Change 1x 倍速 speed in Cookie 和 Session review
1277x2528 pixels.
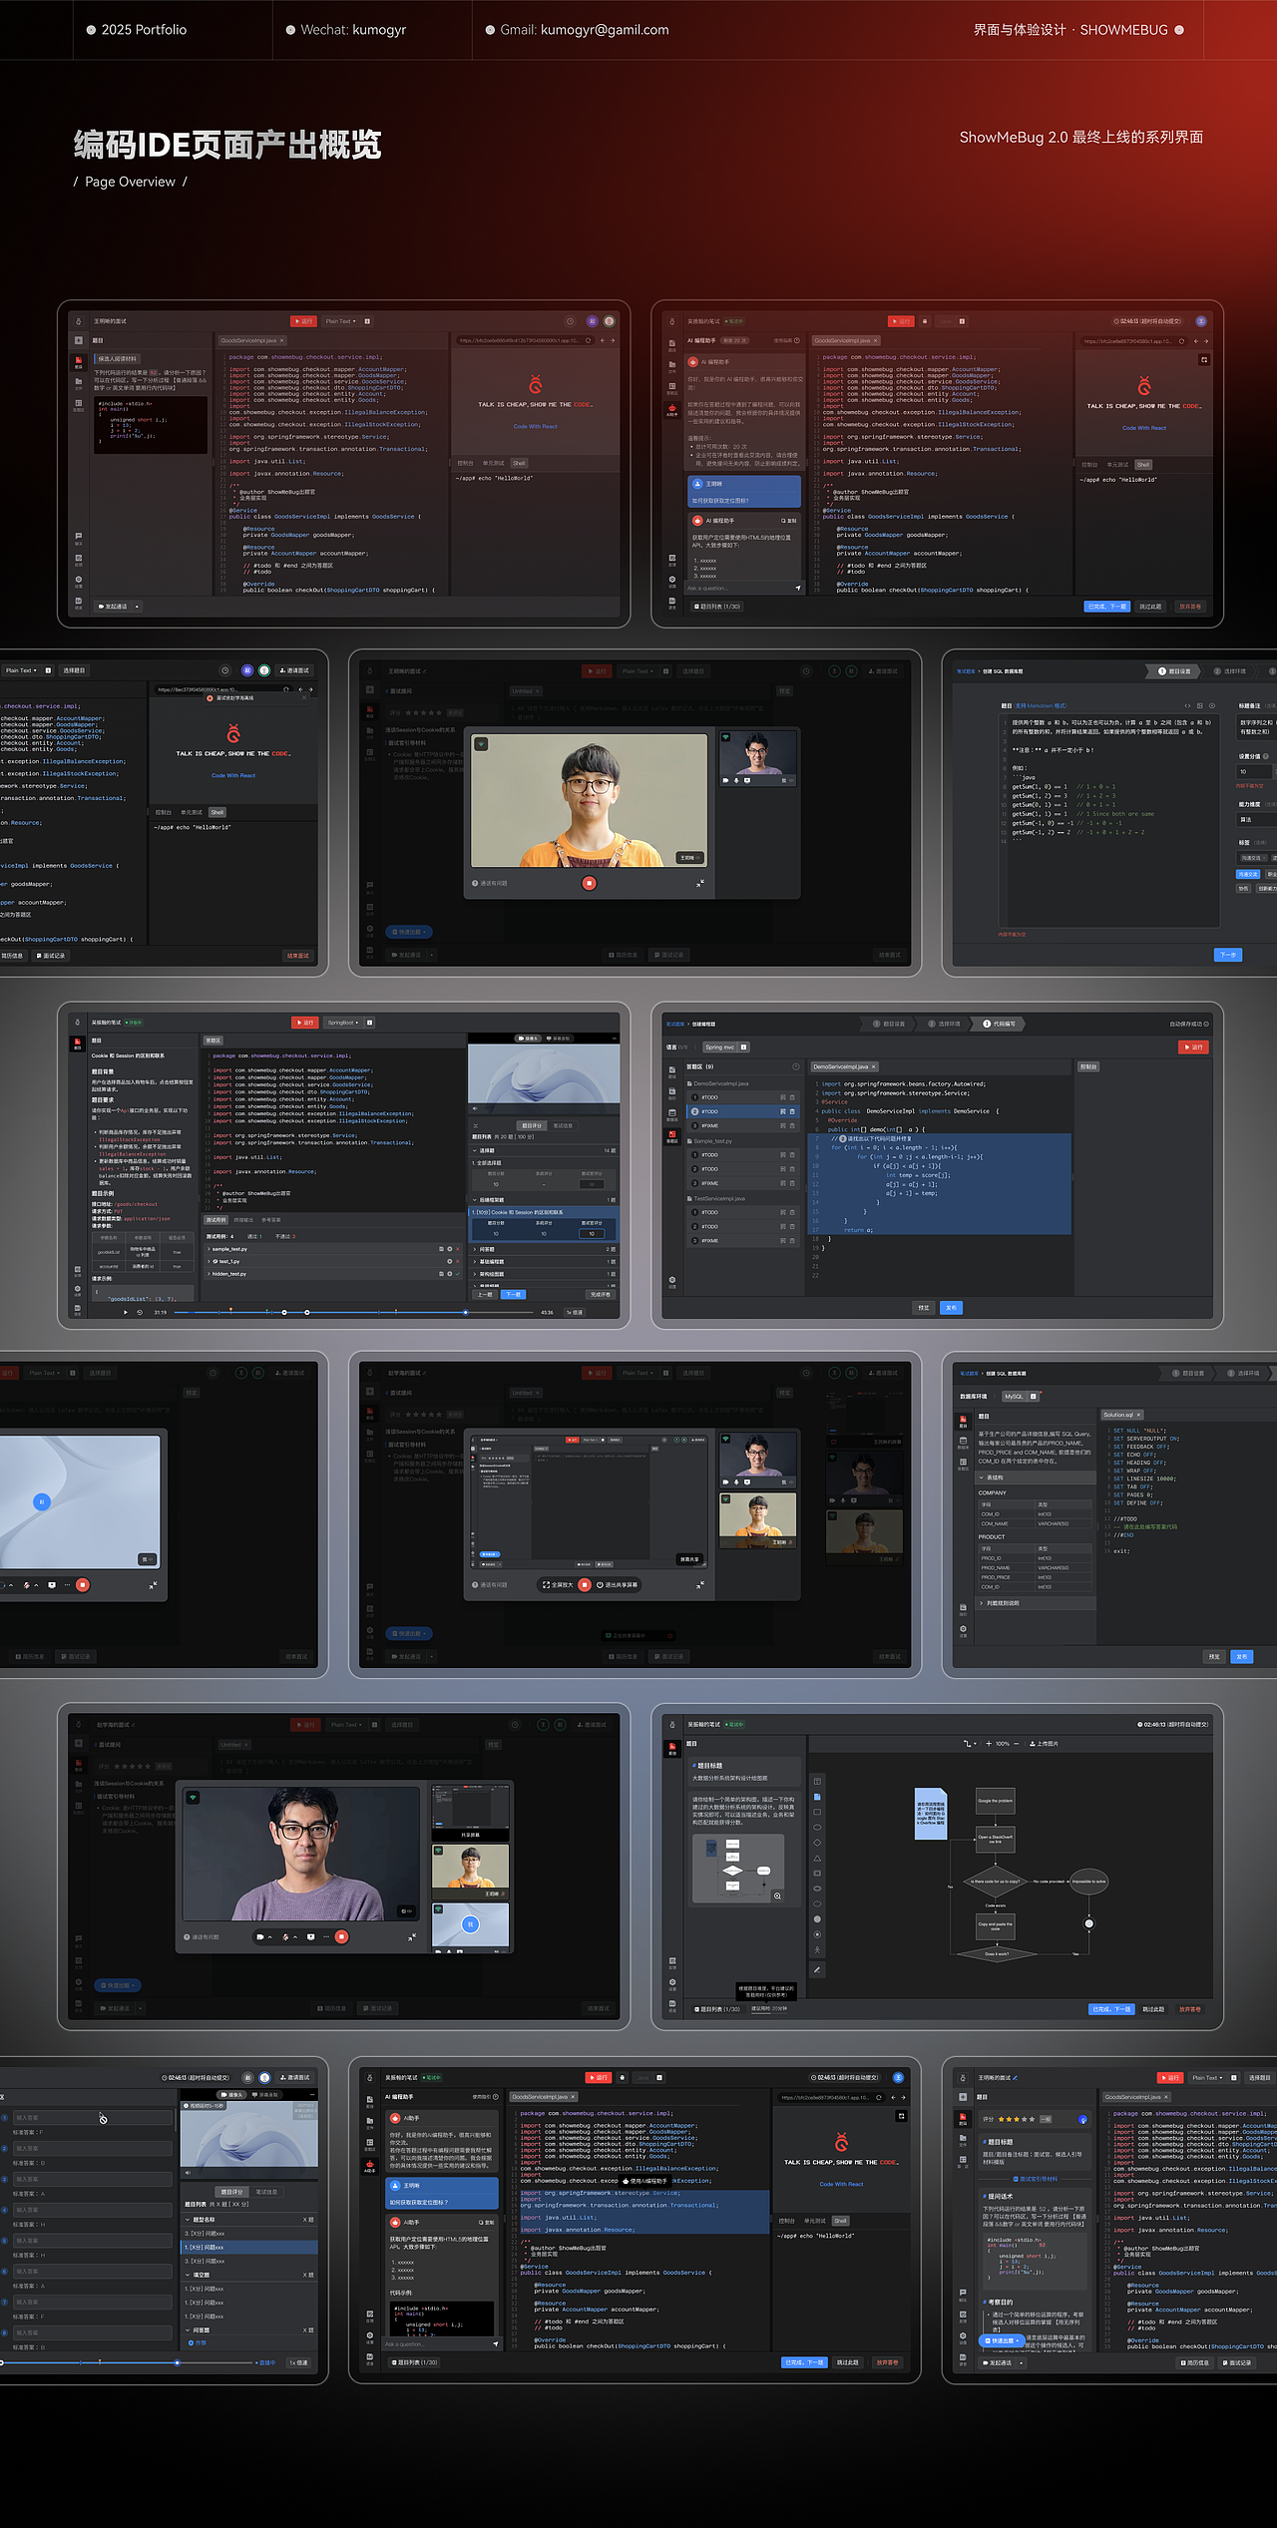coord(574,1312)
